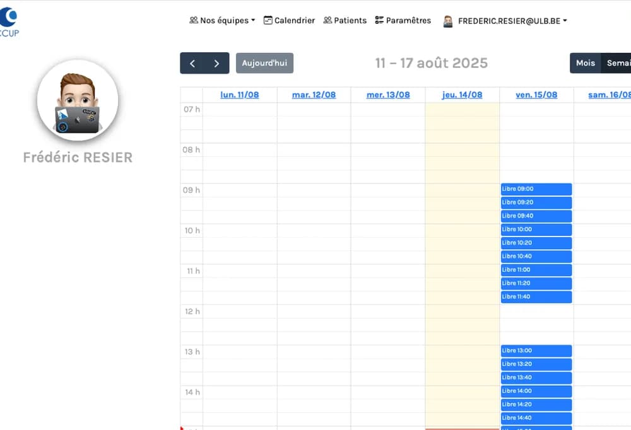Click Frédéric RESIER profile picture
This screenshot has width=631, height=430.
click(x=78, y=100)
